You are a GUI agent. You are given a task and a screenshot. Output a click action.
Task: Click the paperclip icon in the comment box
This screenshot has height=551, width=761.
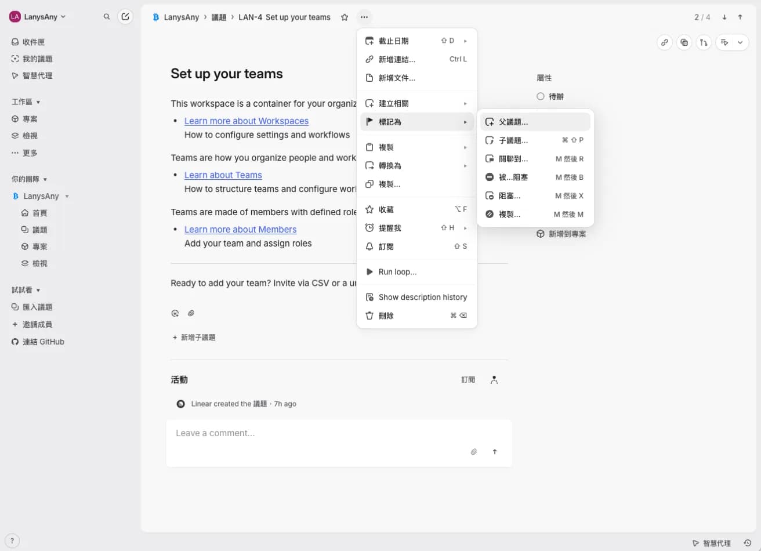coord(474,451)
